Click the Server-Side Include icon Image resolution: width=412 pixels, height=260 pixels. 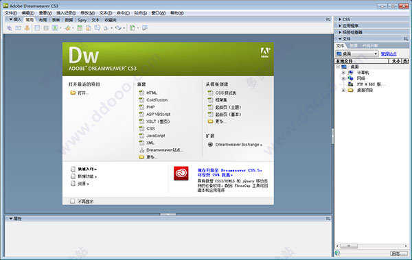[89, 28]
